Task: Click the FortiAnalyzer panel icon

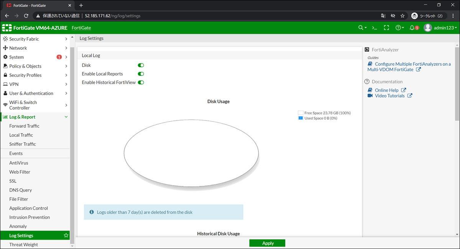Action: [x=367, y=50]
